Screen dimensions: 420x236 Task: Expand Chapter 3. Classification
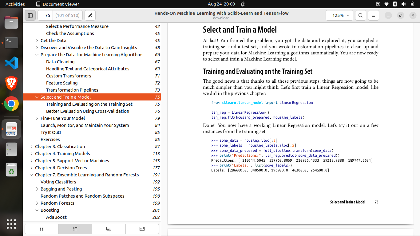[x=31, y=147]
